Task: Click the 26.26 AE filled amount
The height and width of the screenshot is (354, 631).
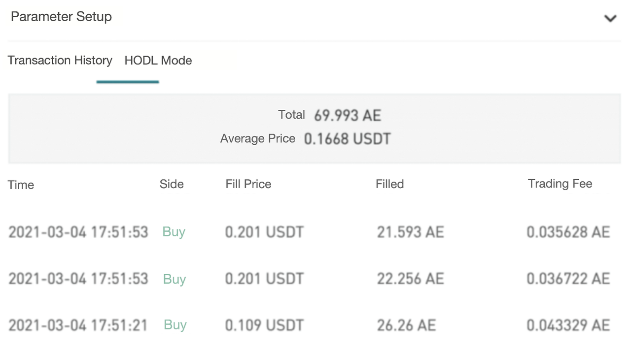Action: point(406,325)
